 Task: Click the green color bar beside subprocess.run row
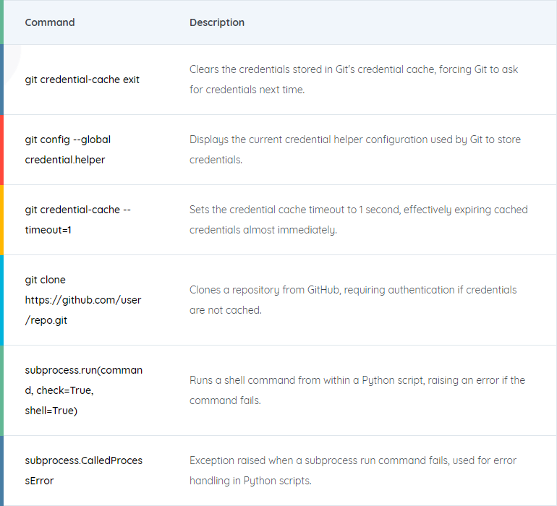tap(1, 390)
